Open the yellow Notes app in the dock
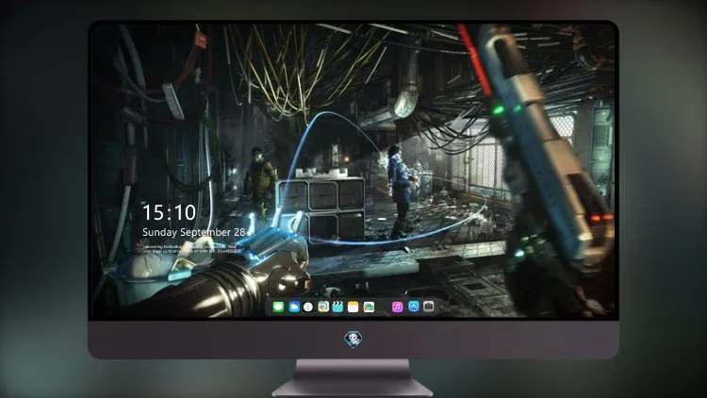The image size is (707, 398). pos(353,307)
